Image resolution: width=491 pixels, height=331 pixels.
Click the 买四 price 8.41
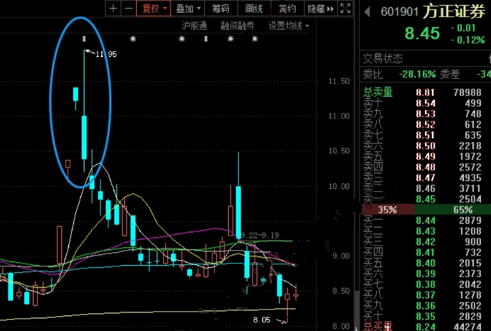[x=426, y=253]
